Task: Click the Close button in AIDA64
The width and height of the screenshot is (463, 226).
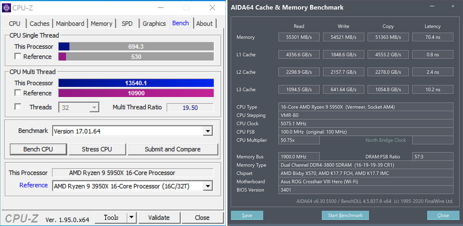Action: pos(443,215)
